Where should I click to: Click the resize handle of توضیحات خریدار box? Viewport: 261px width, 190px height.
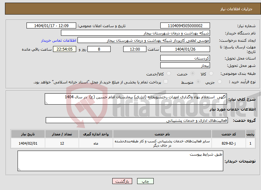(x=19, y=169)
